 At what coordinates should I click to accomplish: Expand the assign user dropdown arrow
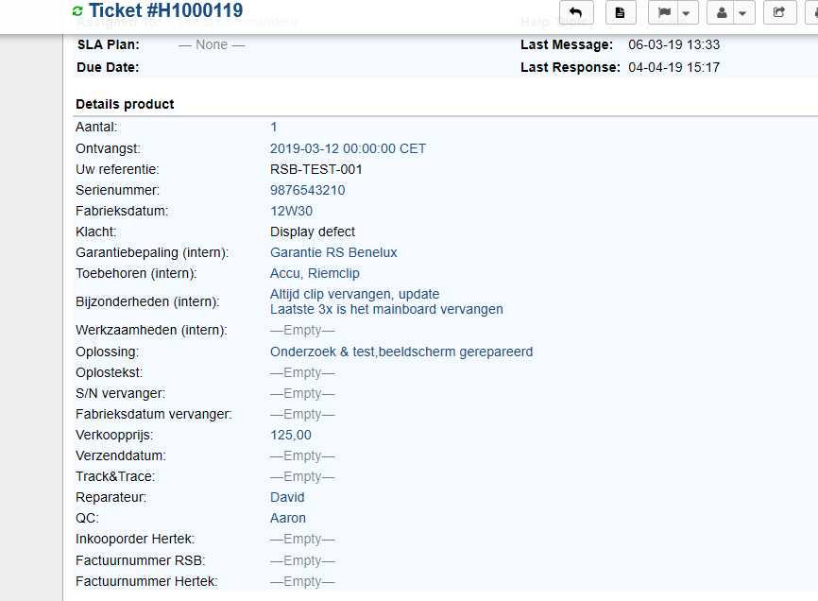pos(743,12)
